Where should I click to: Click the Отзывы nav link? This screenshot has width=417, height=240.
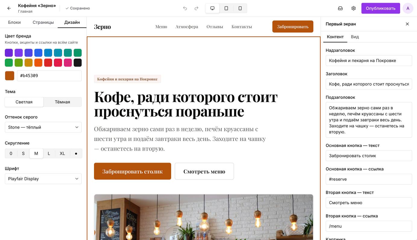coord(215,26)
